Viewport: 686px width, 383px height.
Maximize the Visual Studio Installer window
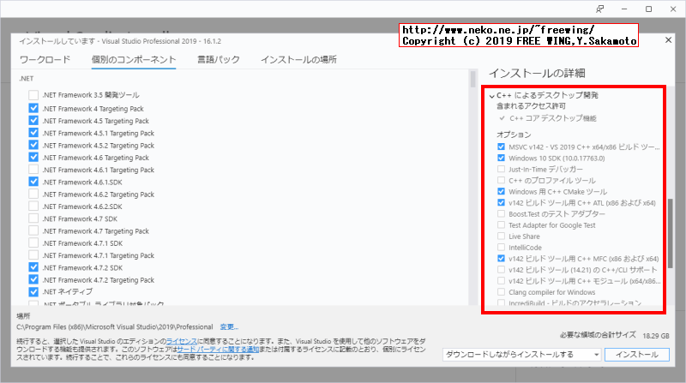(649, 9)
